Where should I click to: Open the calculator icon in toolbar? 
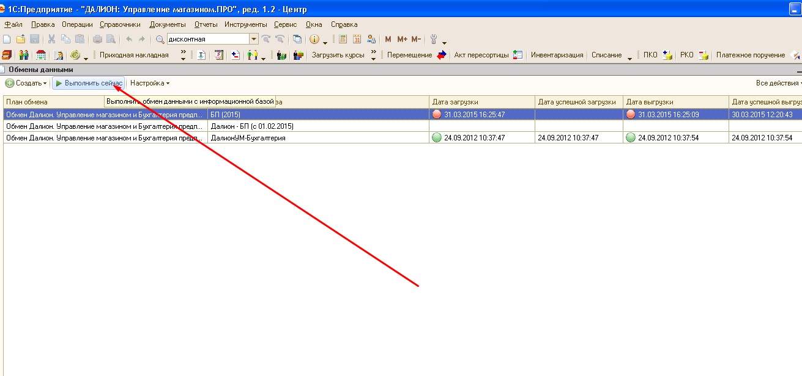[x=343, y=39]
